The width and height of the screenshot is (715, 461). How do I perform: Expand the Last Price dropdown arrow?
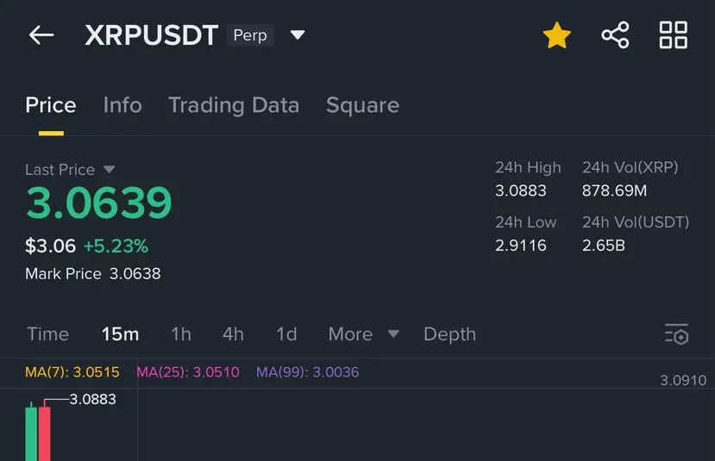[x=109, y=170]
